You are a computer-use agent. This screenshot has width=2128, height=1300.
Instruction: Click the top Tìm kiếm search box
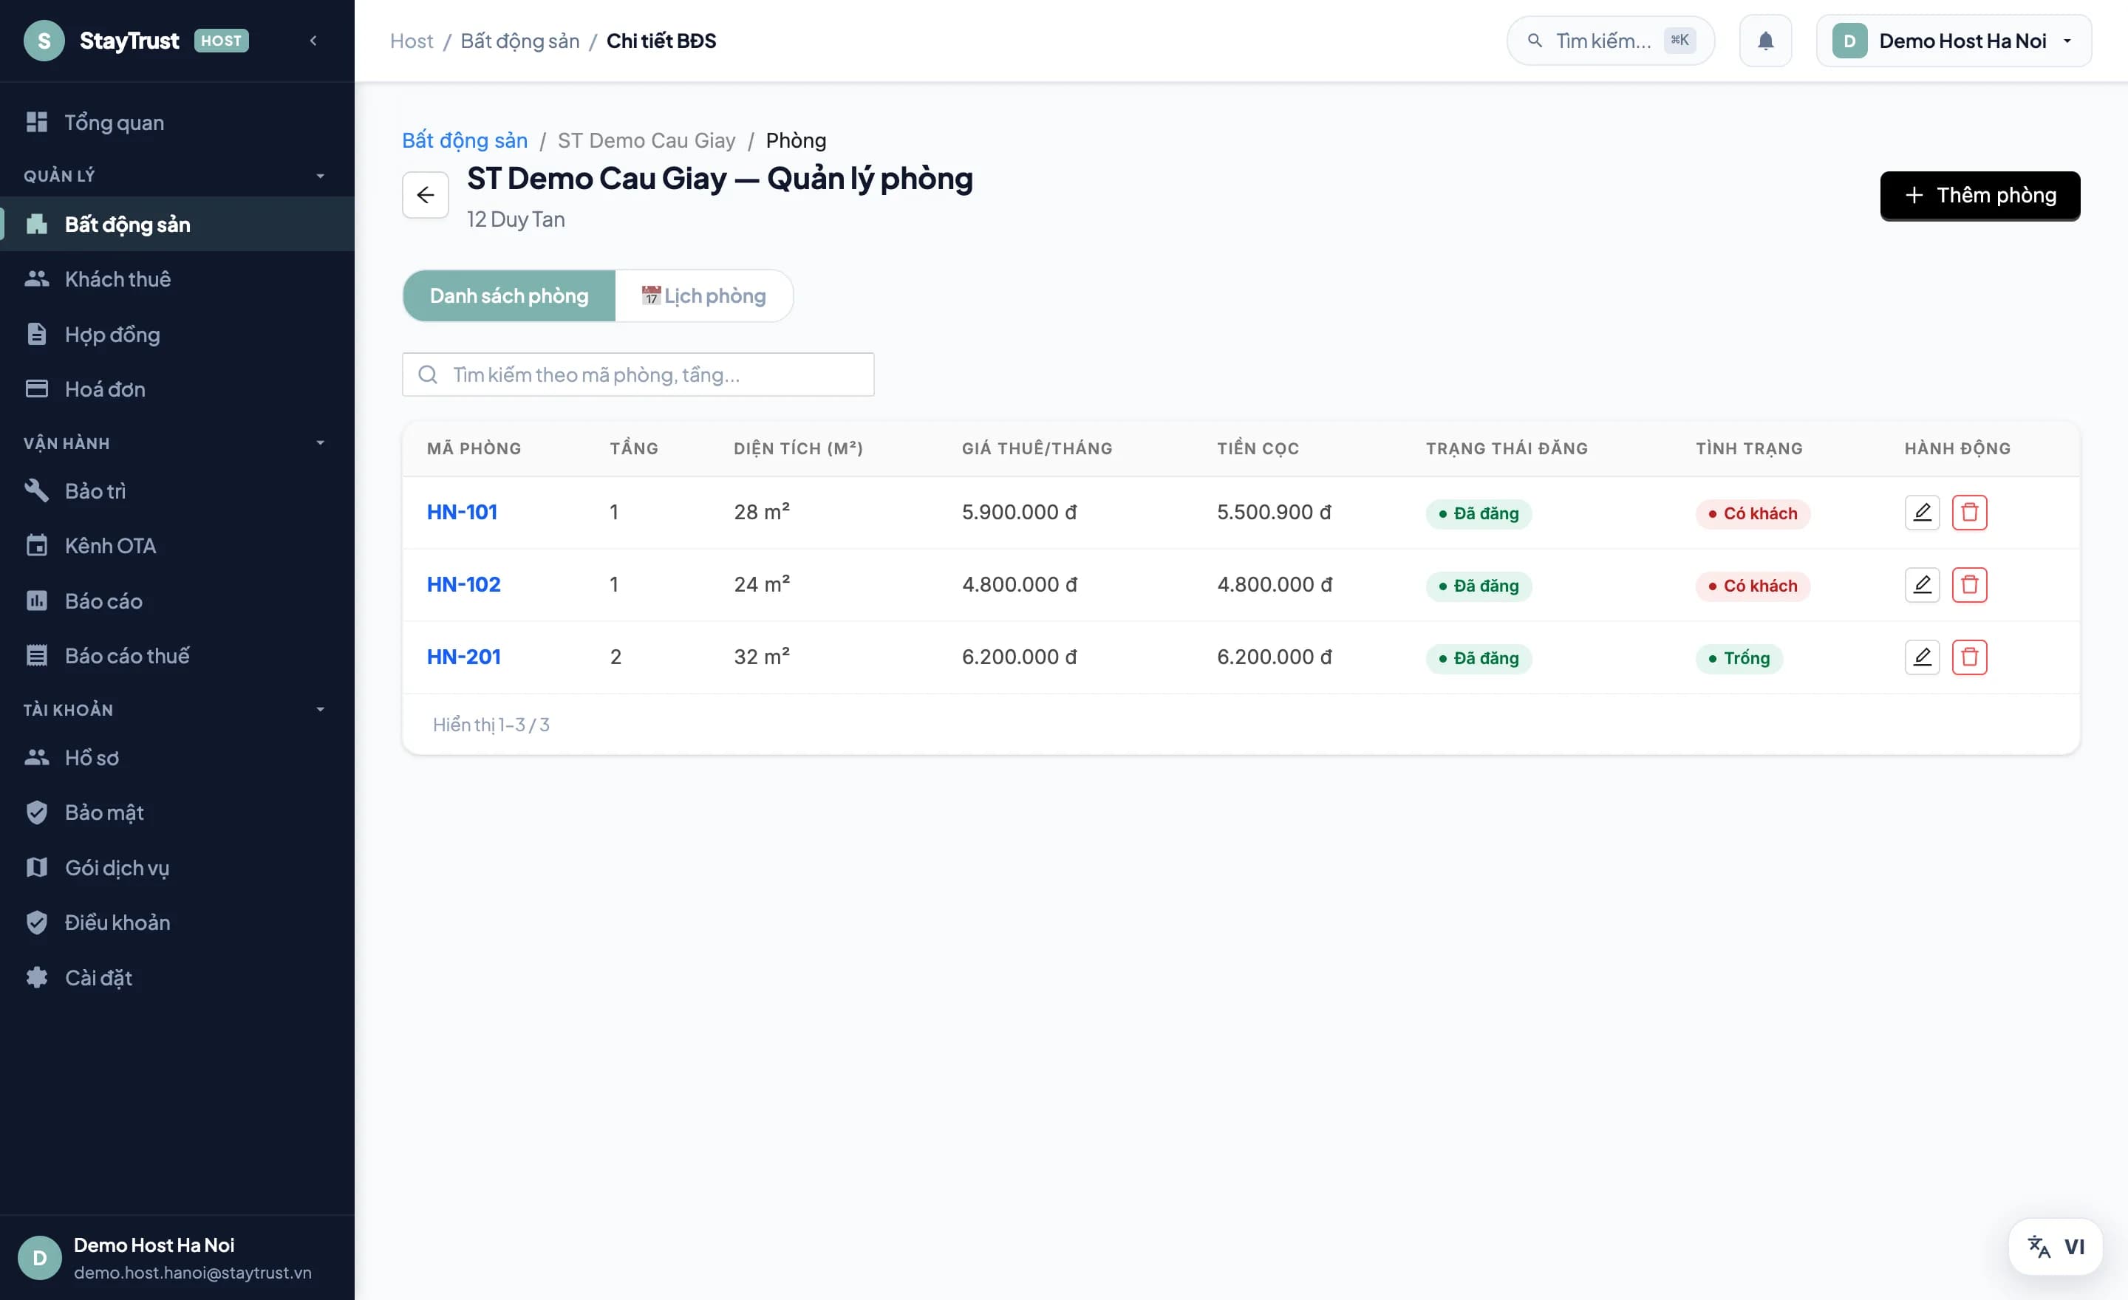tap(1610, 41)
